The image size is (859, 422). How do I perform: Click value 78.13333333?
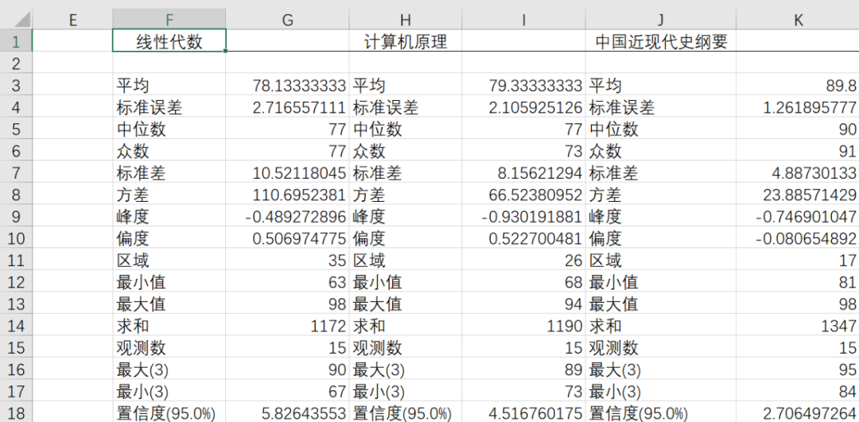pos(299,85)
